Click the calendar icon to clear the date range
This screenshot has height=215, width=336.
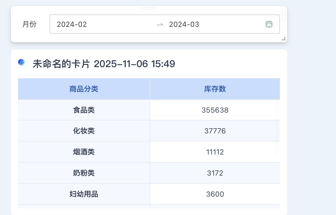[269, 24]
